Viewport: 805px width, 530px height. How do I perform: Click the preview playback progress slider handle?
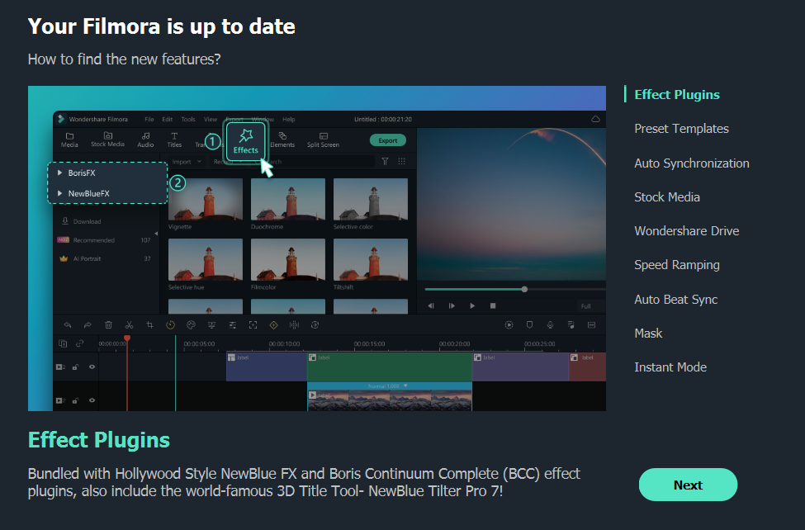pos(524,289)
